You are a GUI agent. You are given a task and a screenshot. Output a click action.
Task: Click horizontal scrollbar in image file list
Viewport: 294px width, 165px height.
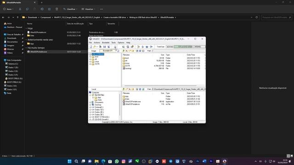(160, 86)
